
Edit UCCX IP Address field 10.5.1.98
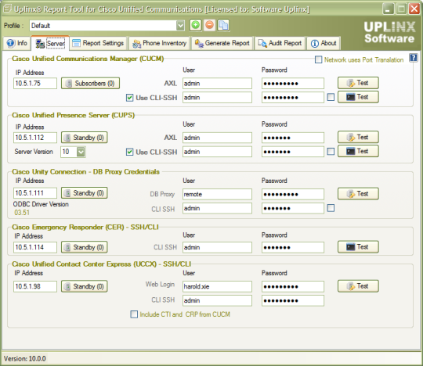35,286
